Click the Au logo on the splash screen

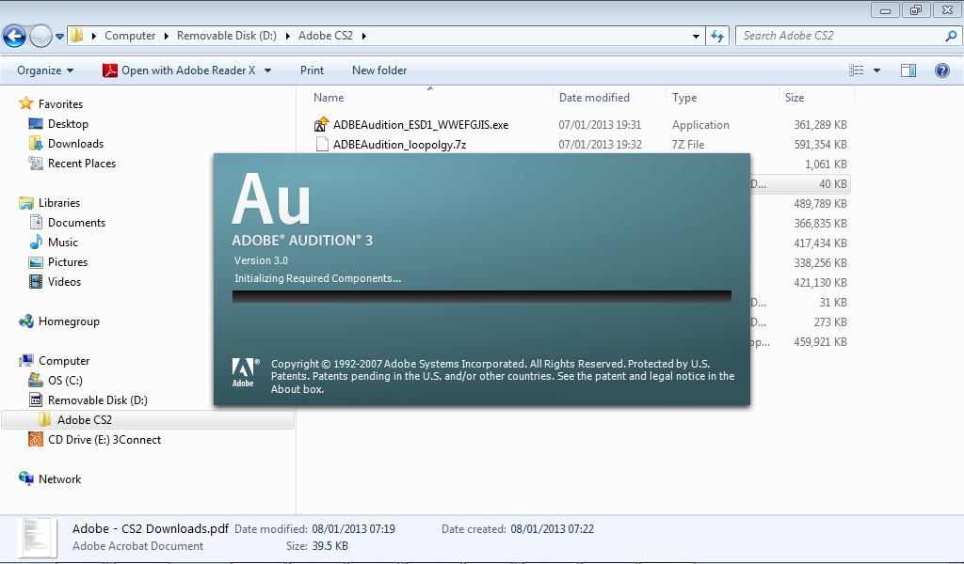(x=271, y=199)
